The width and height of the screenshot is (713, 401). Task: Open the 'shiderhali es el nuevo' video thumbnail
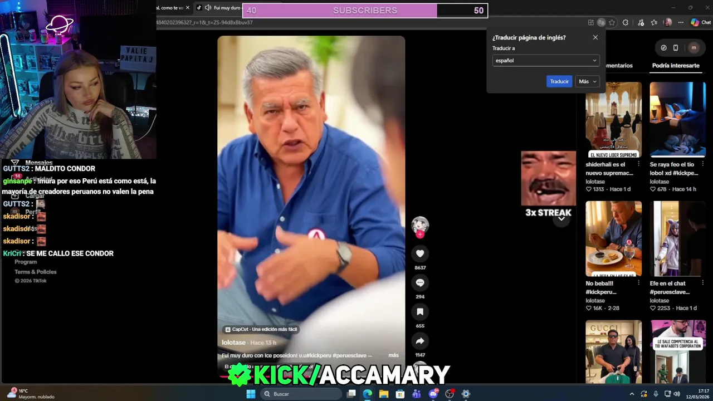(613, 120)
